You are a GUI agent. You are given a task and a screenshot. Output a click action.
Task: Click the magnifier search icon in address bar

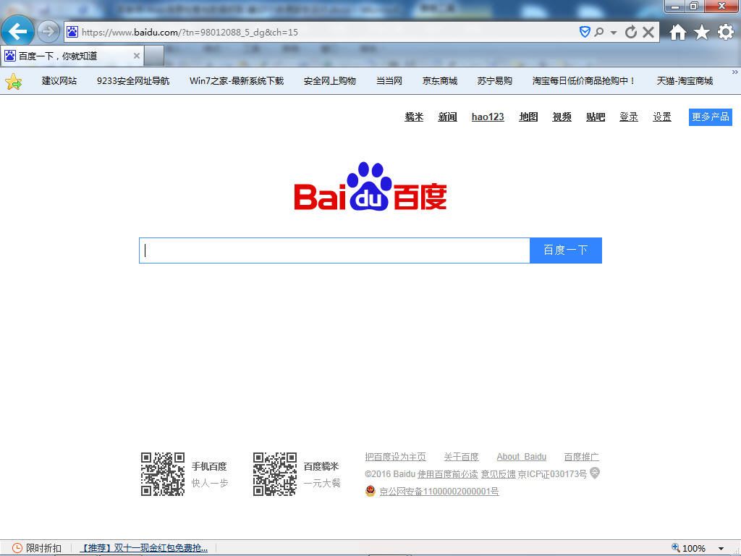tap(598, 32)
